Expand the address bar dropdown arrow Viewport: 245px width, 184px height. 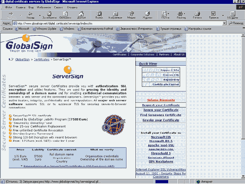(224, 23)
